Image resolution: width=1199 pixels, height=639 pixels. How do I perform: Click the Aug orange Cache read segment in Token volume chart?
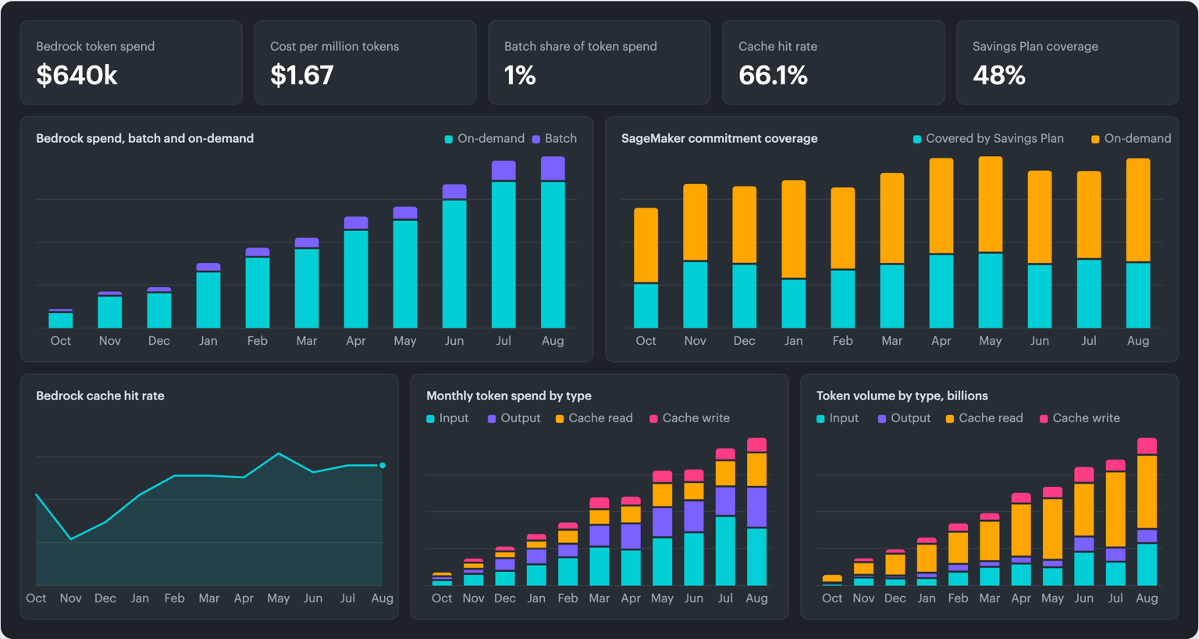1147,492
